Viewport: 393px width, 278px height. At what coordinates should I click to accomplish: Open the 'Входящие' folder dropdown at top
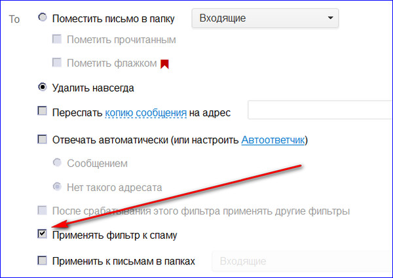[x=265, y=18]
